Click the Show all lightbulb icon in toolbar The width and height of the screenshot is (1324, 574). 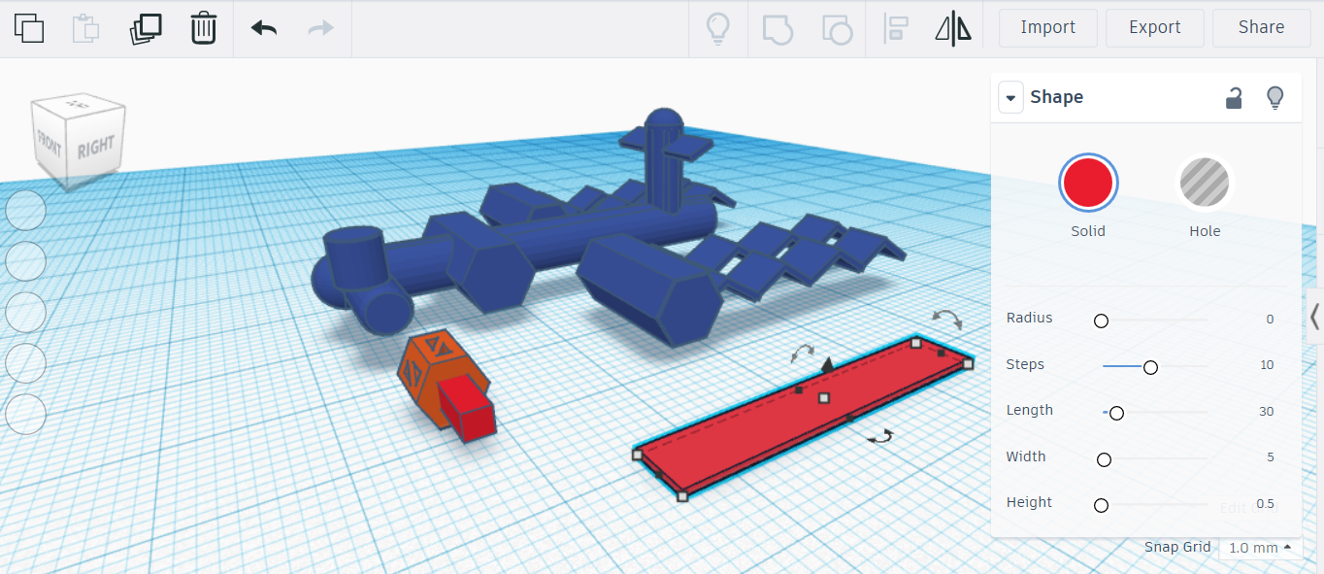pyautogui.click(x=716, y=28)
